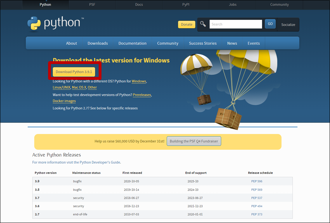This screenshot has width=330, height=223.
Task: Follow the Other OS link
Action: 92,87
